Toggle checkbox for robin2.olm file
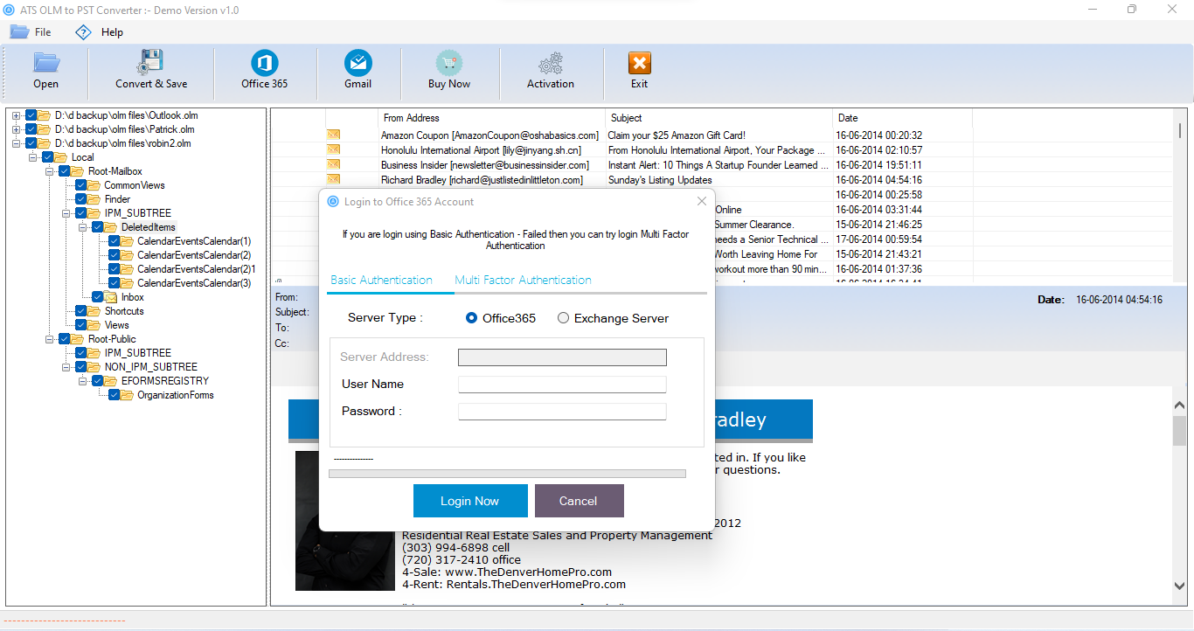The height and width of the screenshot is (631, 1194). point(31,143)
